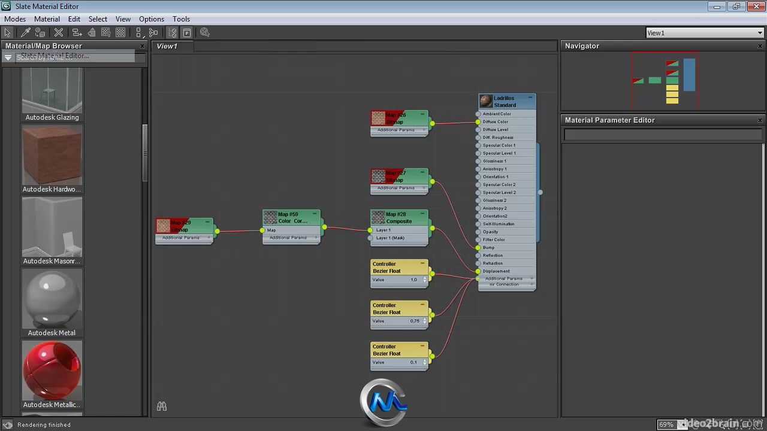This screenshot has height=431, width=767.
Task: Click the blue material block in Navigator
Action: (x=689, y=74)
